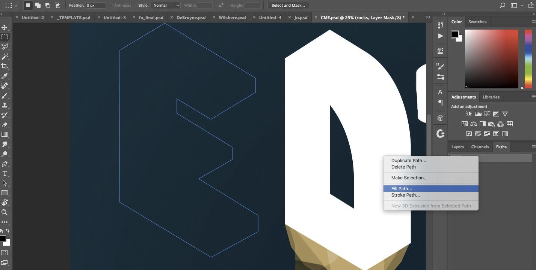Screen dimensions: 536x270
Task: Add a Levels adjustment
Action: pos(478,114)
